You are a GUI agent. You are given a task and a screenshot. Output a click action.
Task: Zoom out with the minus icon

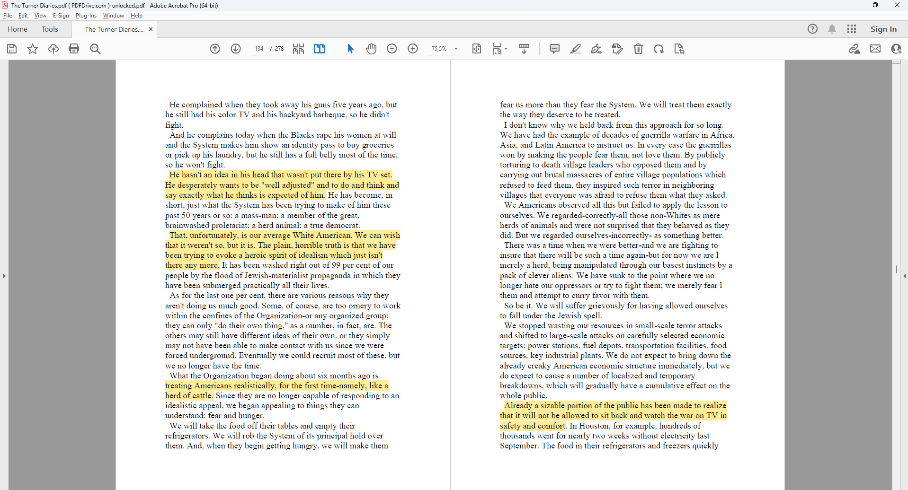[392, 49]
